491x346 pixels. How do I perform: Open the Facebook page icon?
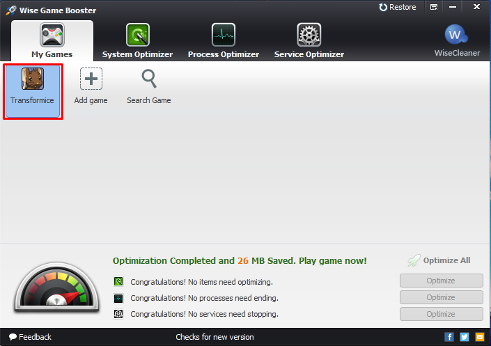(x=449, y=337)
